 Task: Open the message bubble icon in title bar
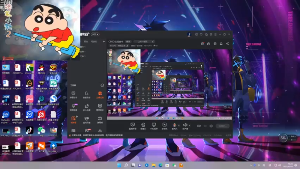[201, 35]
